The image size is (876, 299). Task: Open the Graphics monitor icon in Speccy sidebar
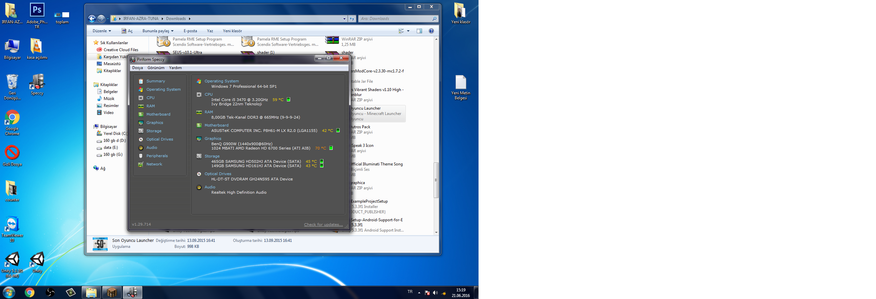click(141, 123)
